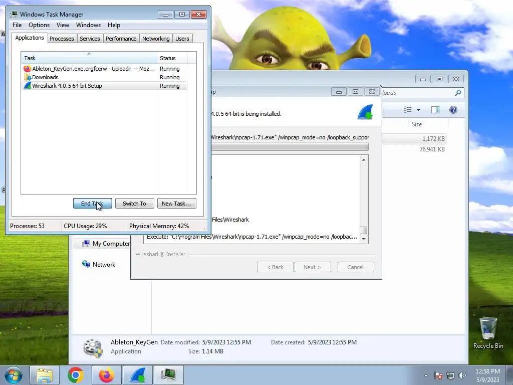Open the Windows menu in Task Manager
Screen dimensions: 513x385
pos(88,25)
